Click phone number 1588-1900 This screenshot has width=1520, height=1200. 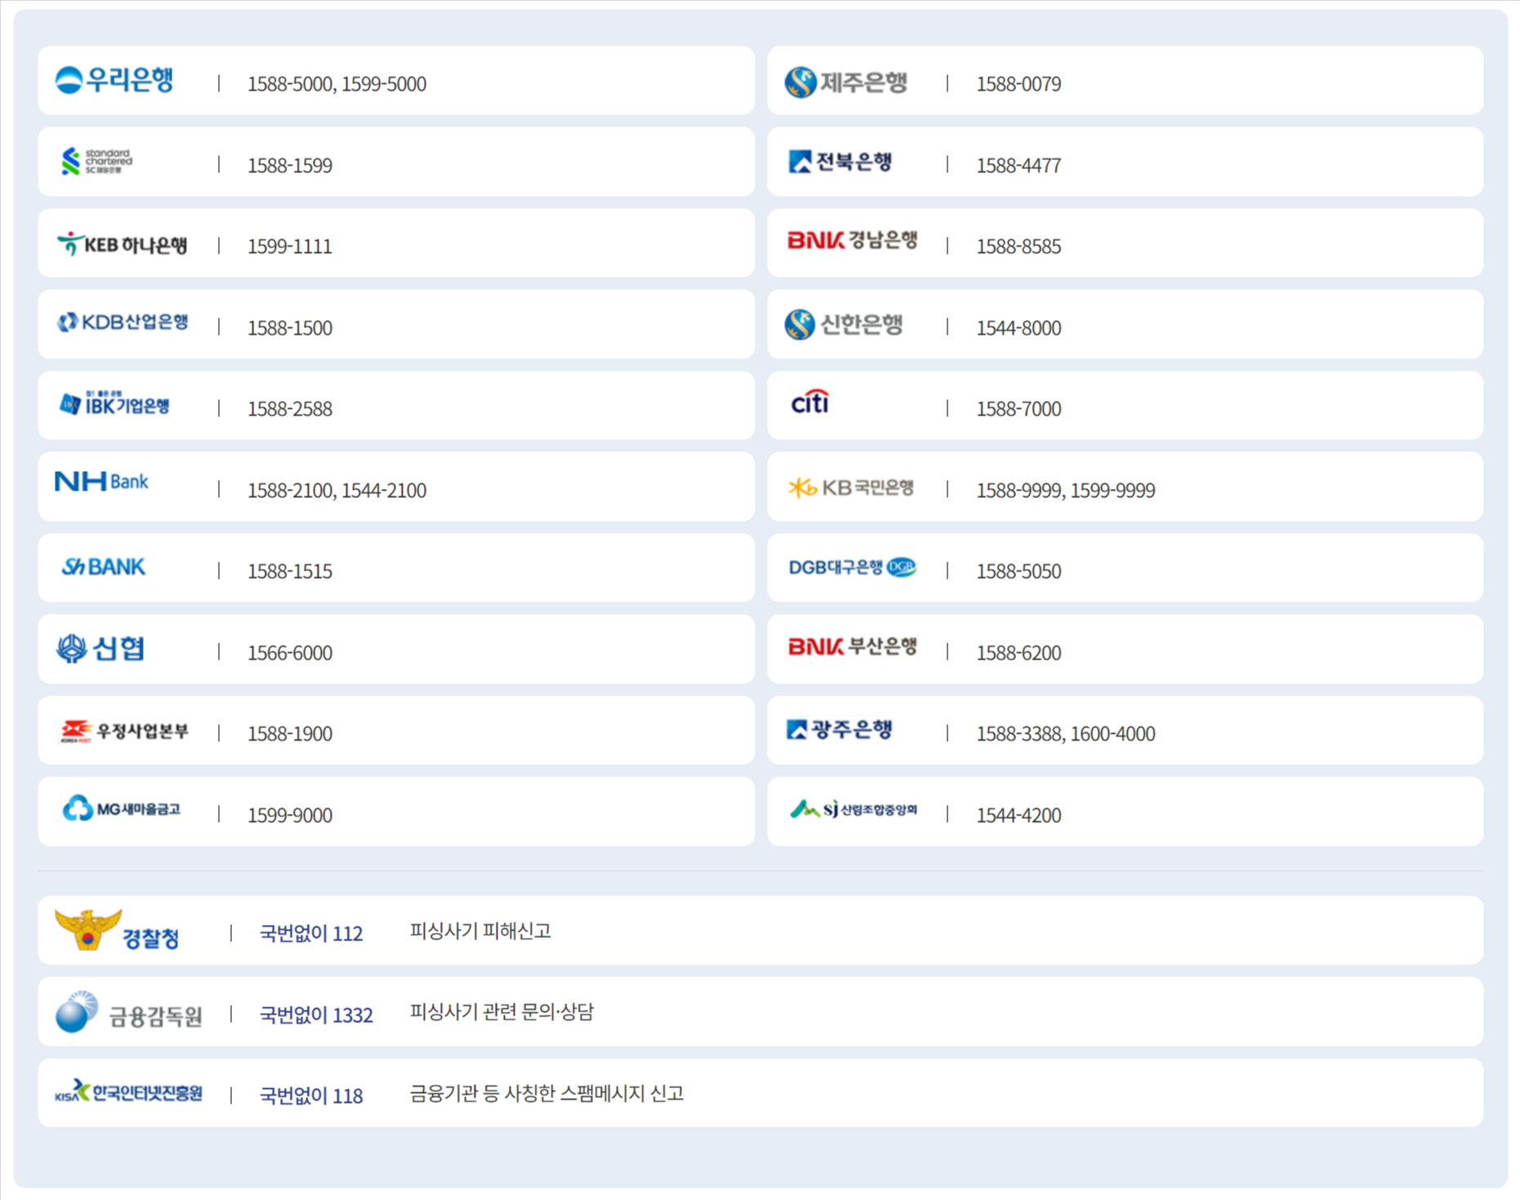290,734
